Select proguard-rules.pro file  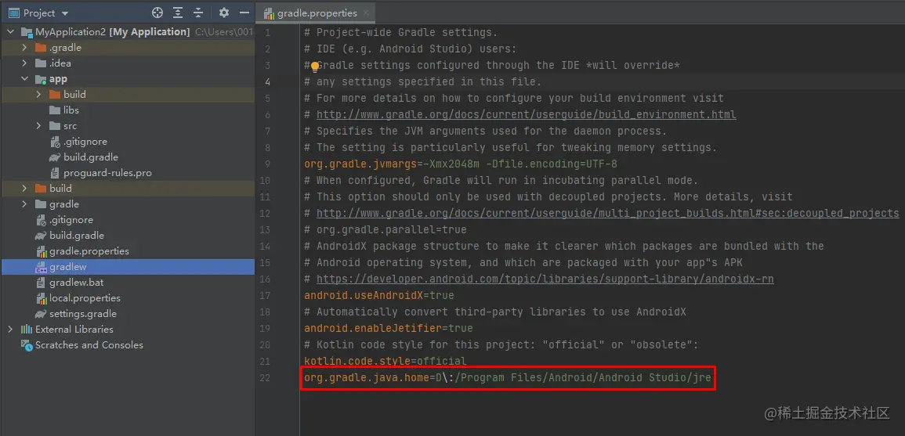[x=107, y=172]
